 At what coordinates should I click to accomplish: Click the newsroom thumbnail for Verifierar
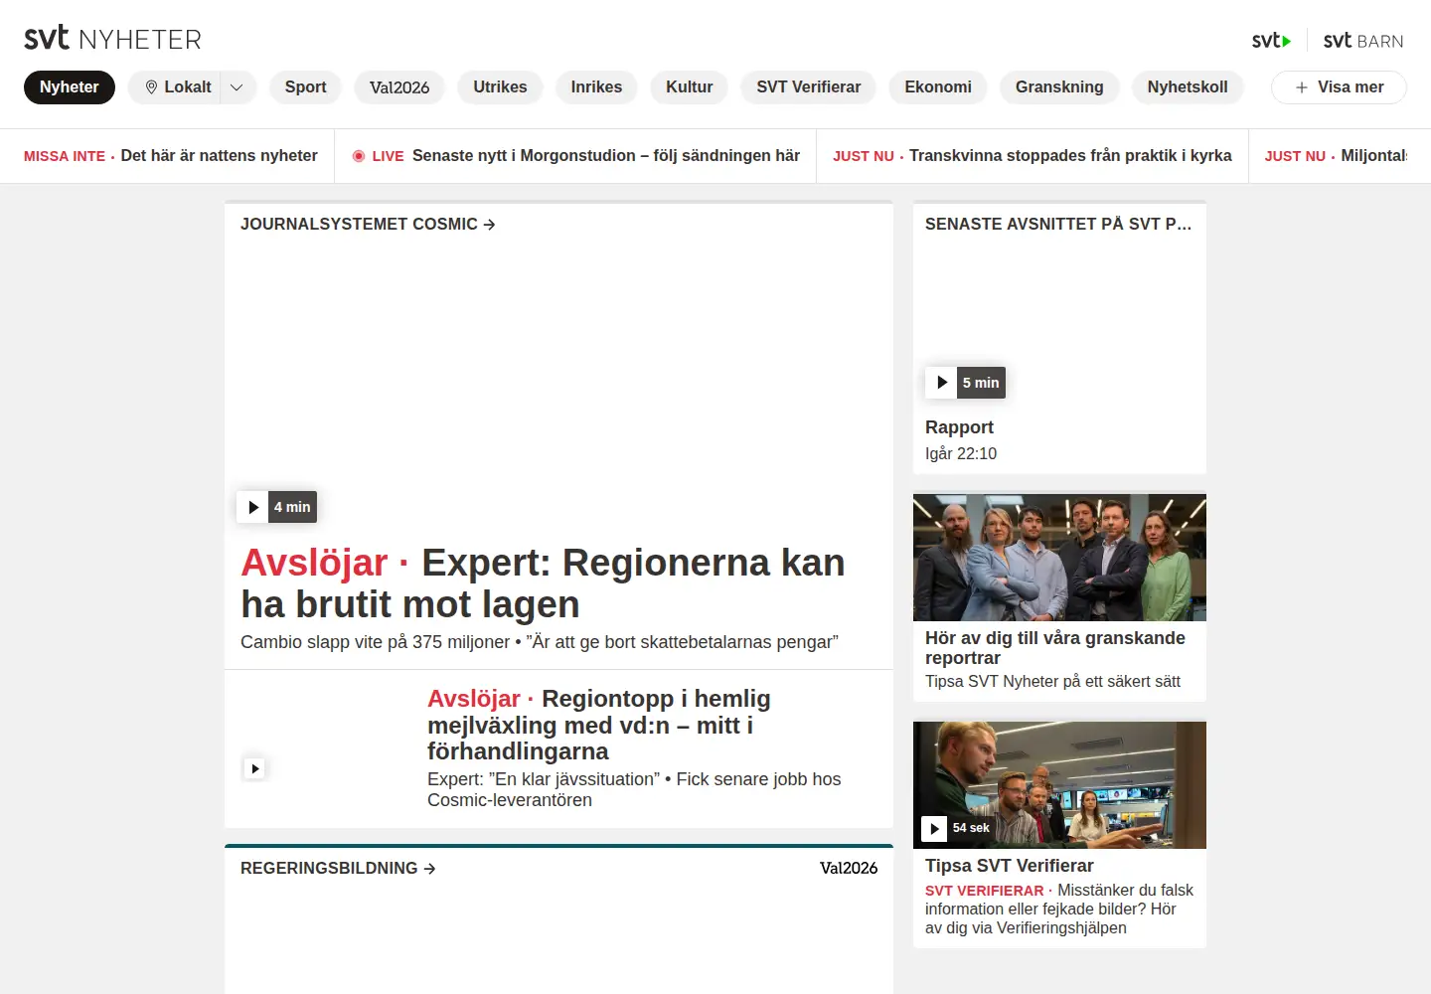[x=1059, y=785]
